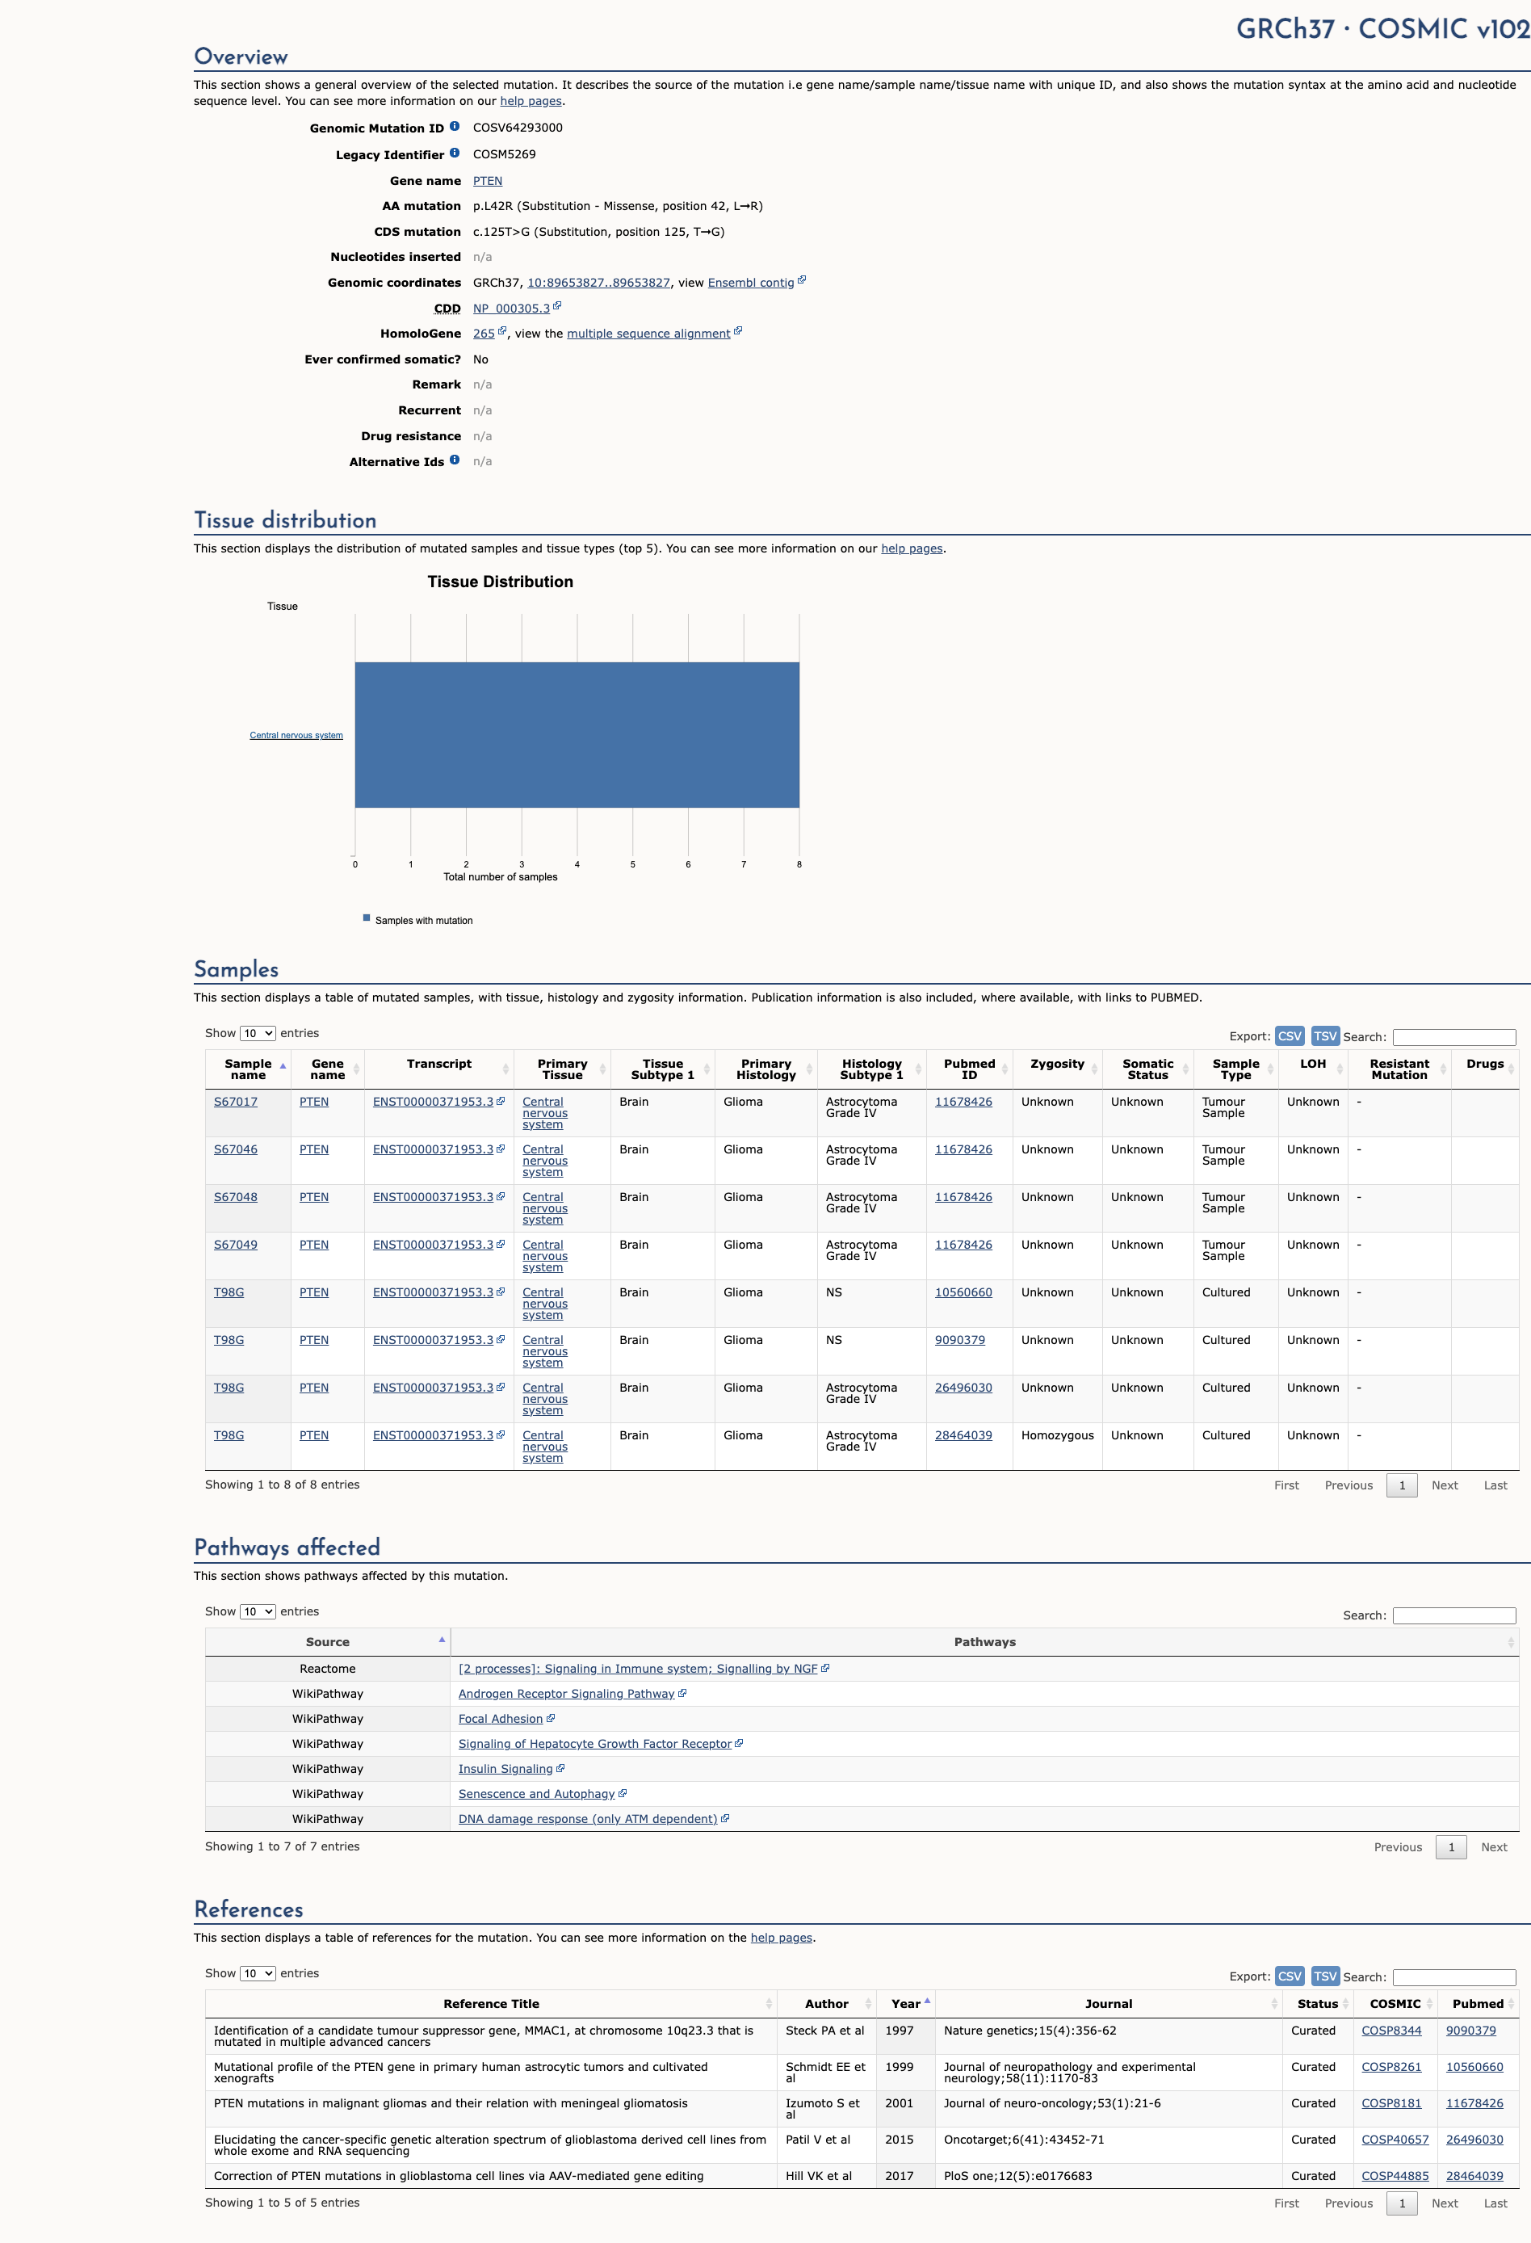Click Samples table search field
The image size is (1531, 2243).
tap(1455, 1036)
